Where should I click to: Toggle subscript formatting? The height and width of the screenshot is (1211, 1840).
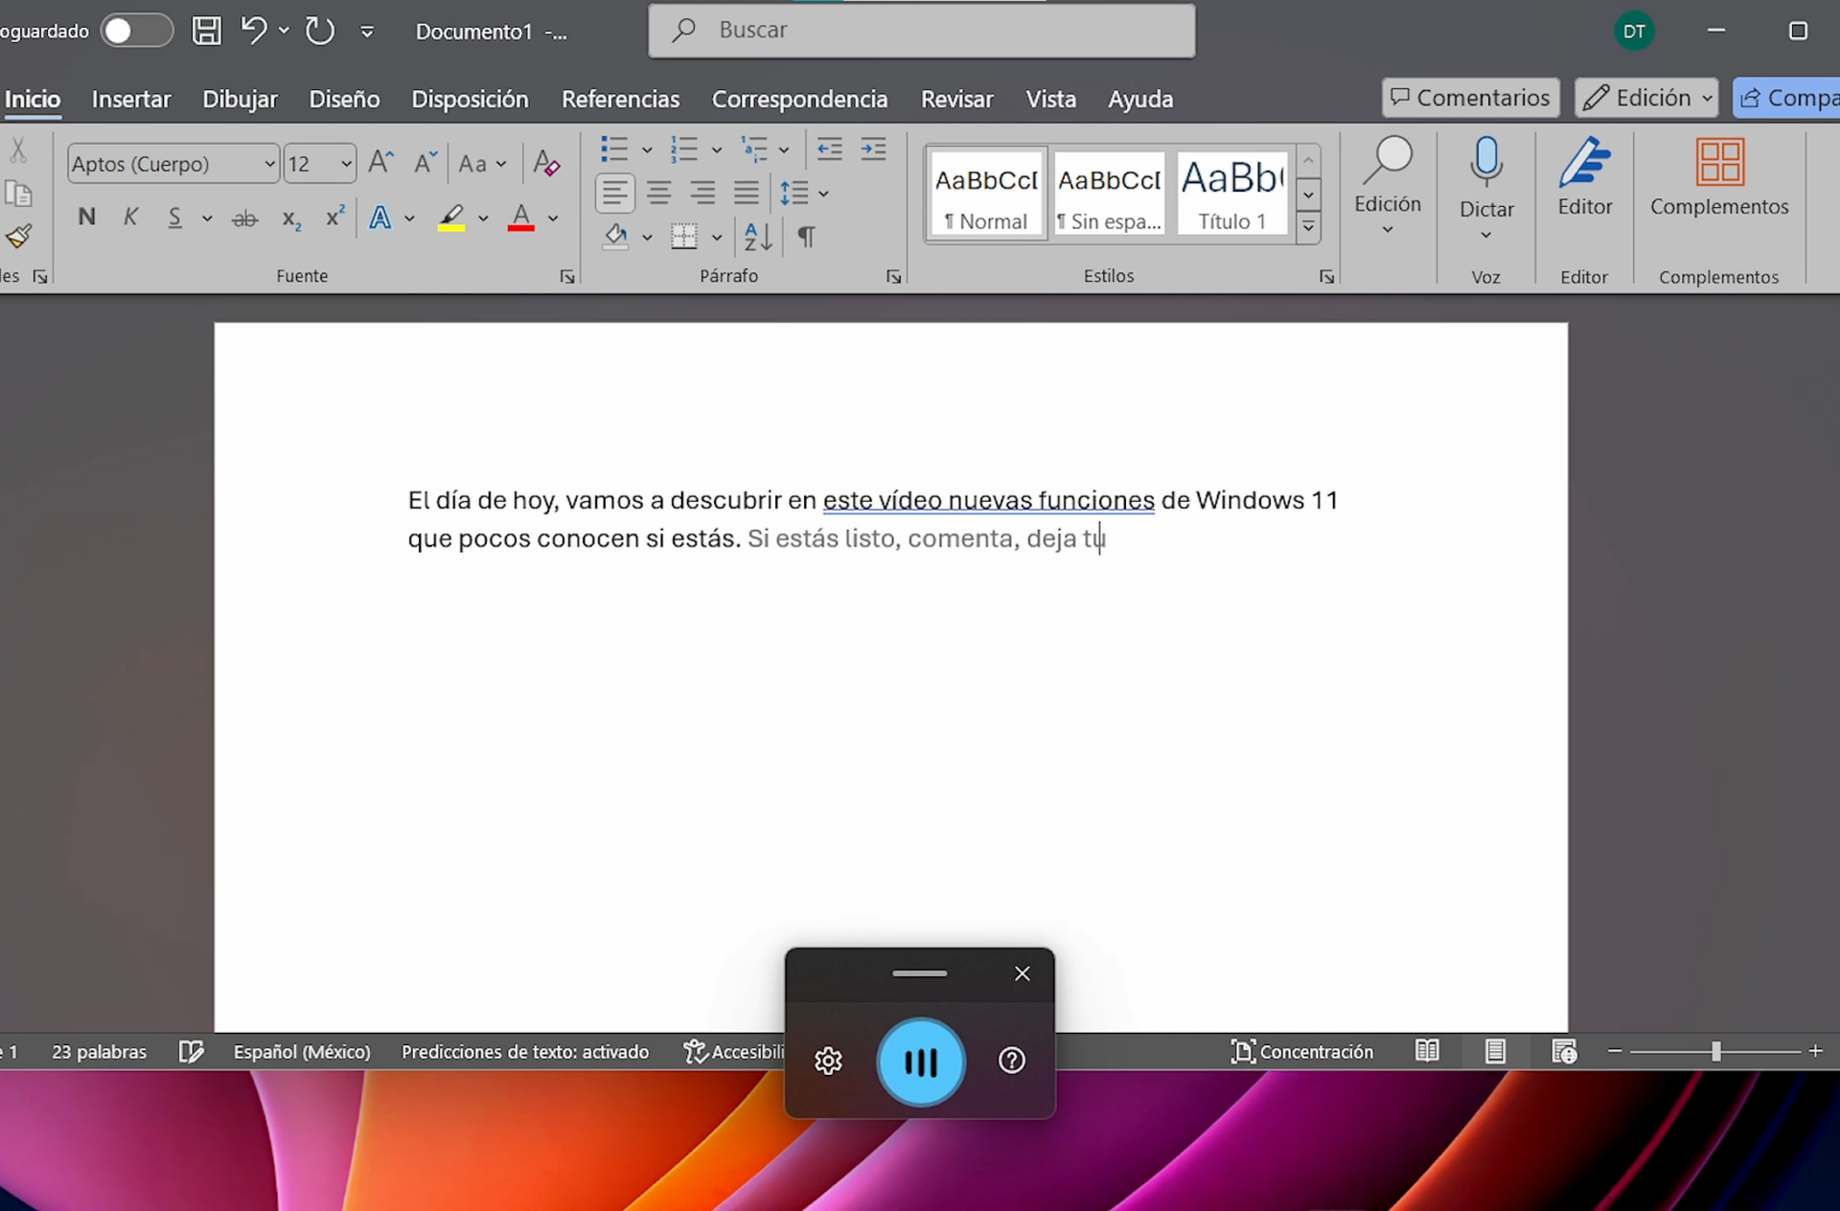tap(291, 219)
